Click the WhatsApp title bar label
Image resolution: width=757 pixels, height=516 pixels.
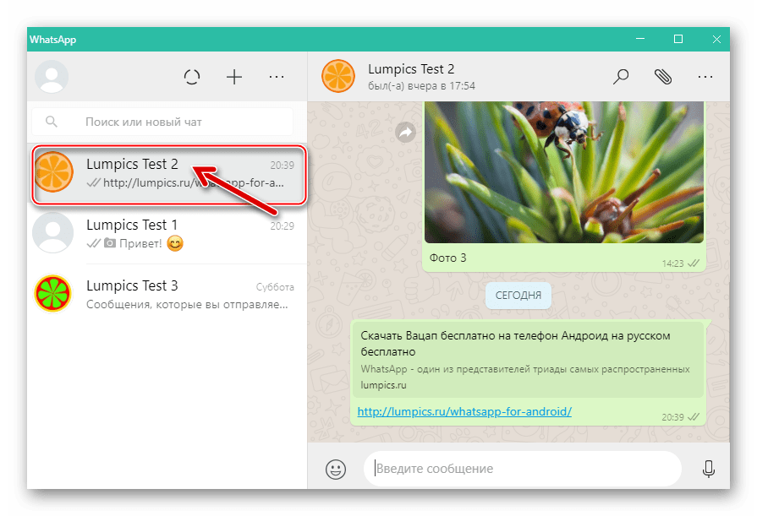[x=55, y=39]
